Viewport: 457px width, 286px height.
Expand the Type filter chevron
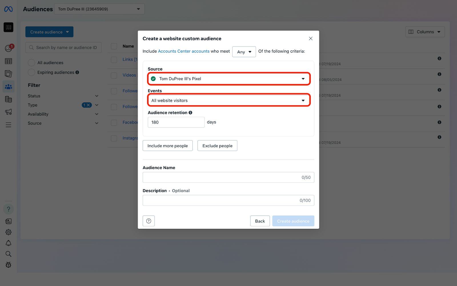(97, 105)
